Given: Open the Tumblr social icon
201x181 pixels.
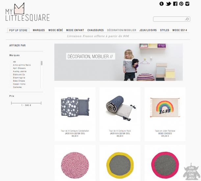Looking at the screenshot, I should (162, 4).
